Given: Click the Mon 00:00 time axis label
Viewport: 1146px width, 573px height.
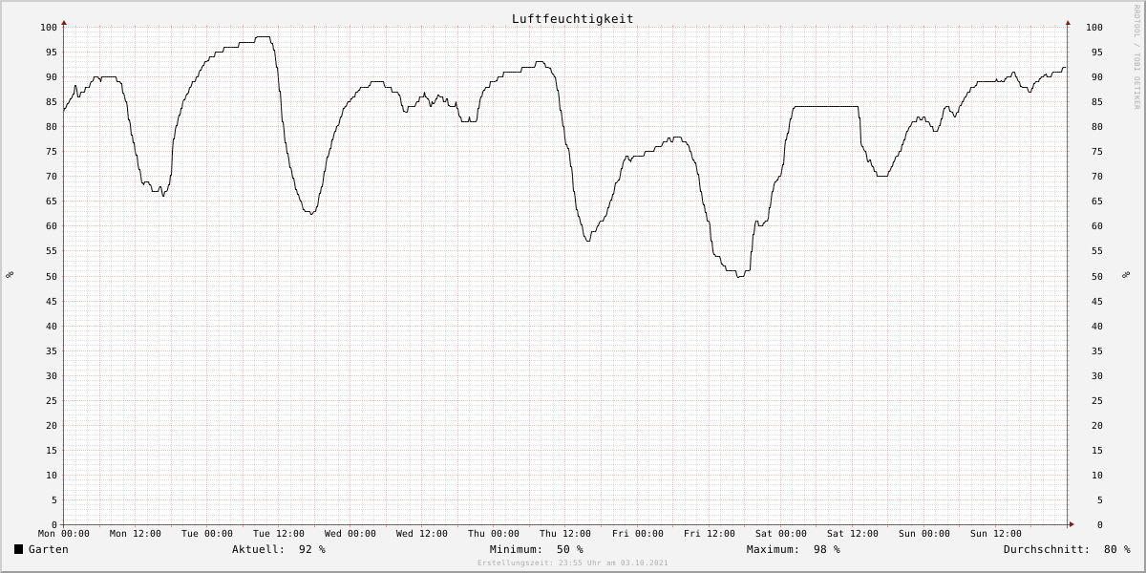Looking at the screenshot, I should tap(64, 534).
